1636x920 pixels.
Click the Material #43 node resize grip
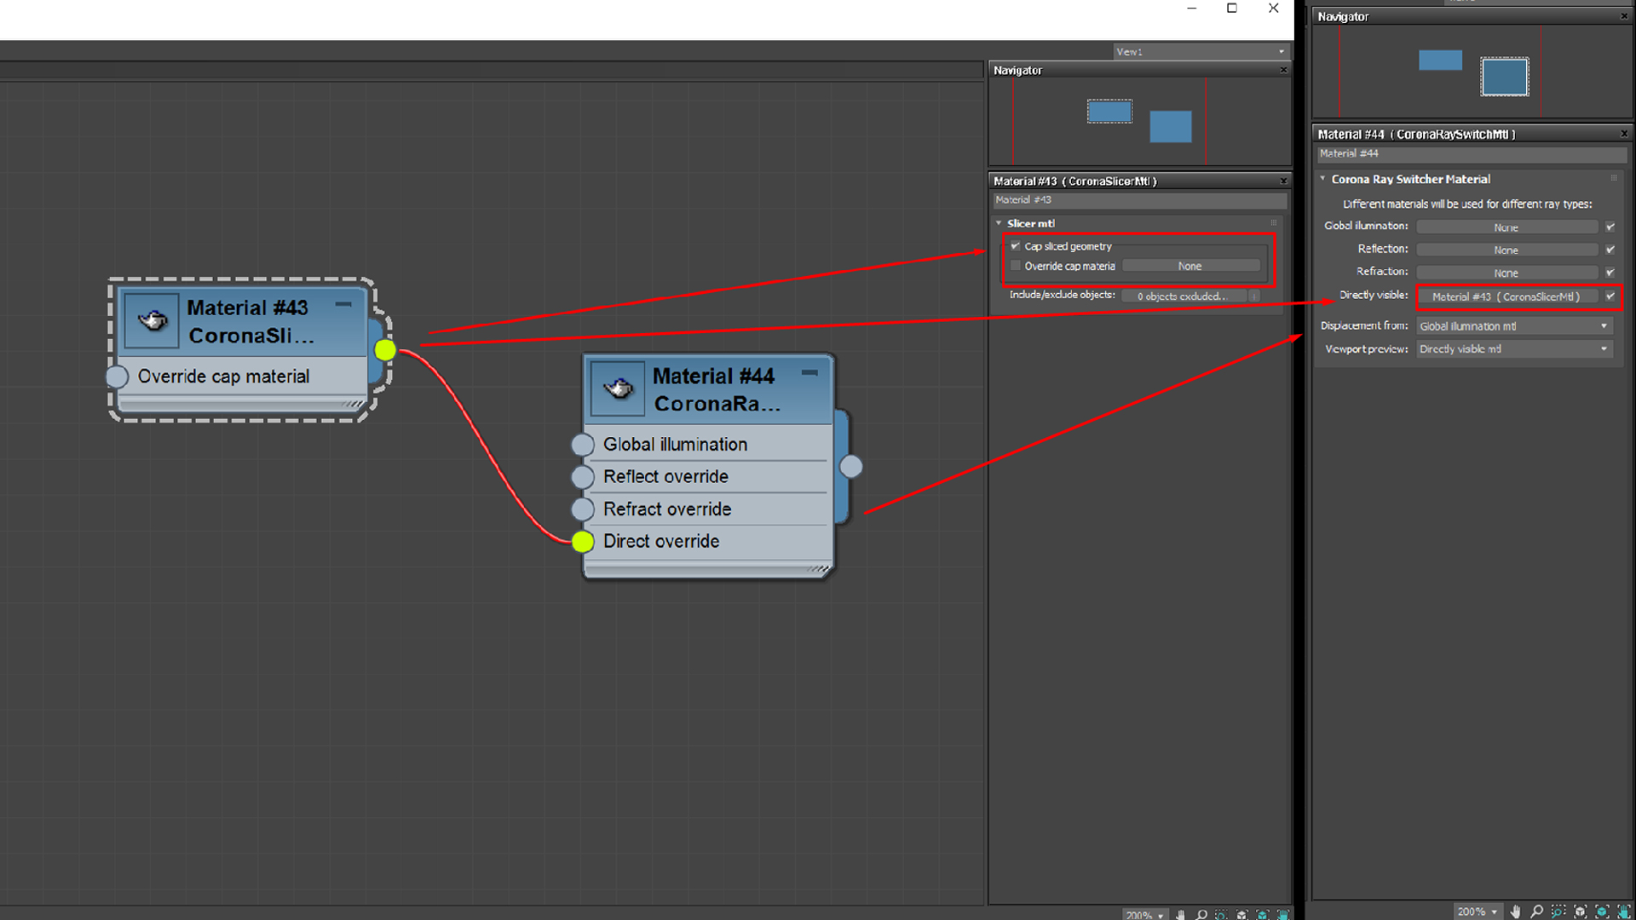click(x=354, y=404)
